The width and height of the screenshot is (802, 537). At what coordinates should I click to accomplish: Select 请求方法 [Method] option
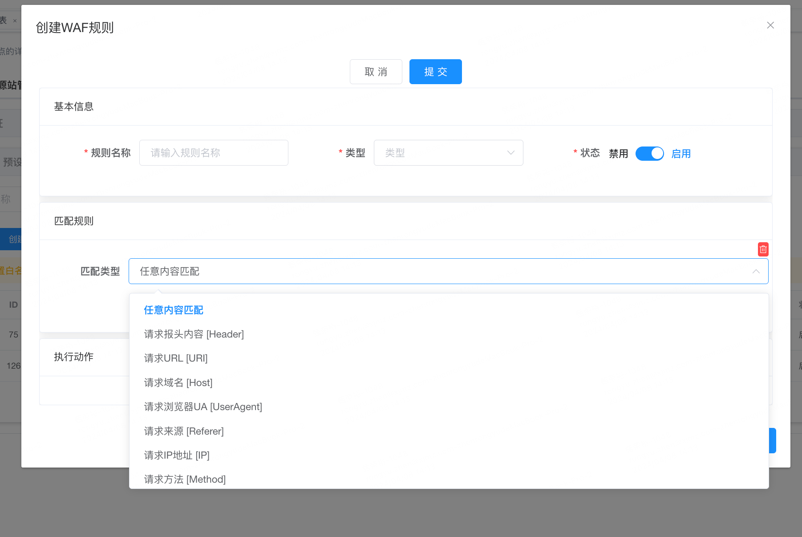(x=185, y=480)
